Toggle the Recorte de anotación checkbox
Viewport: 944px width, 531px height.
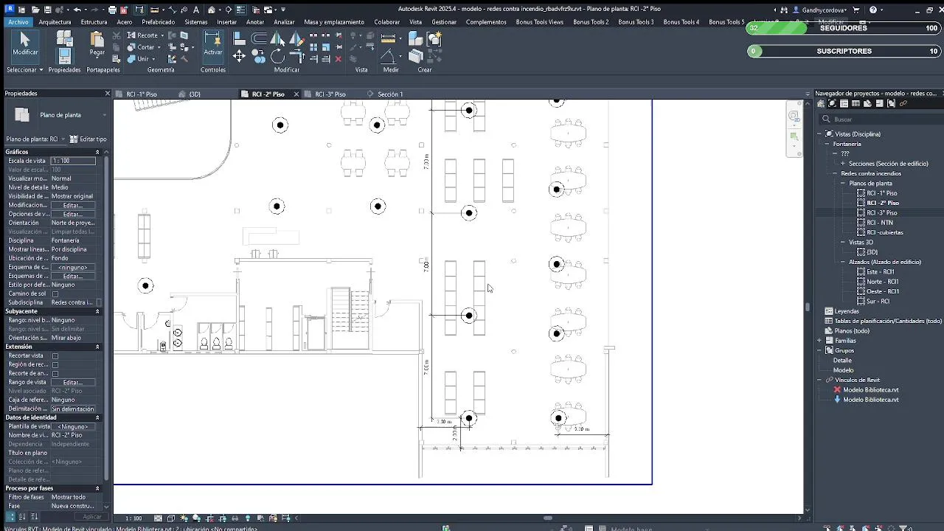coord(55,373)
